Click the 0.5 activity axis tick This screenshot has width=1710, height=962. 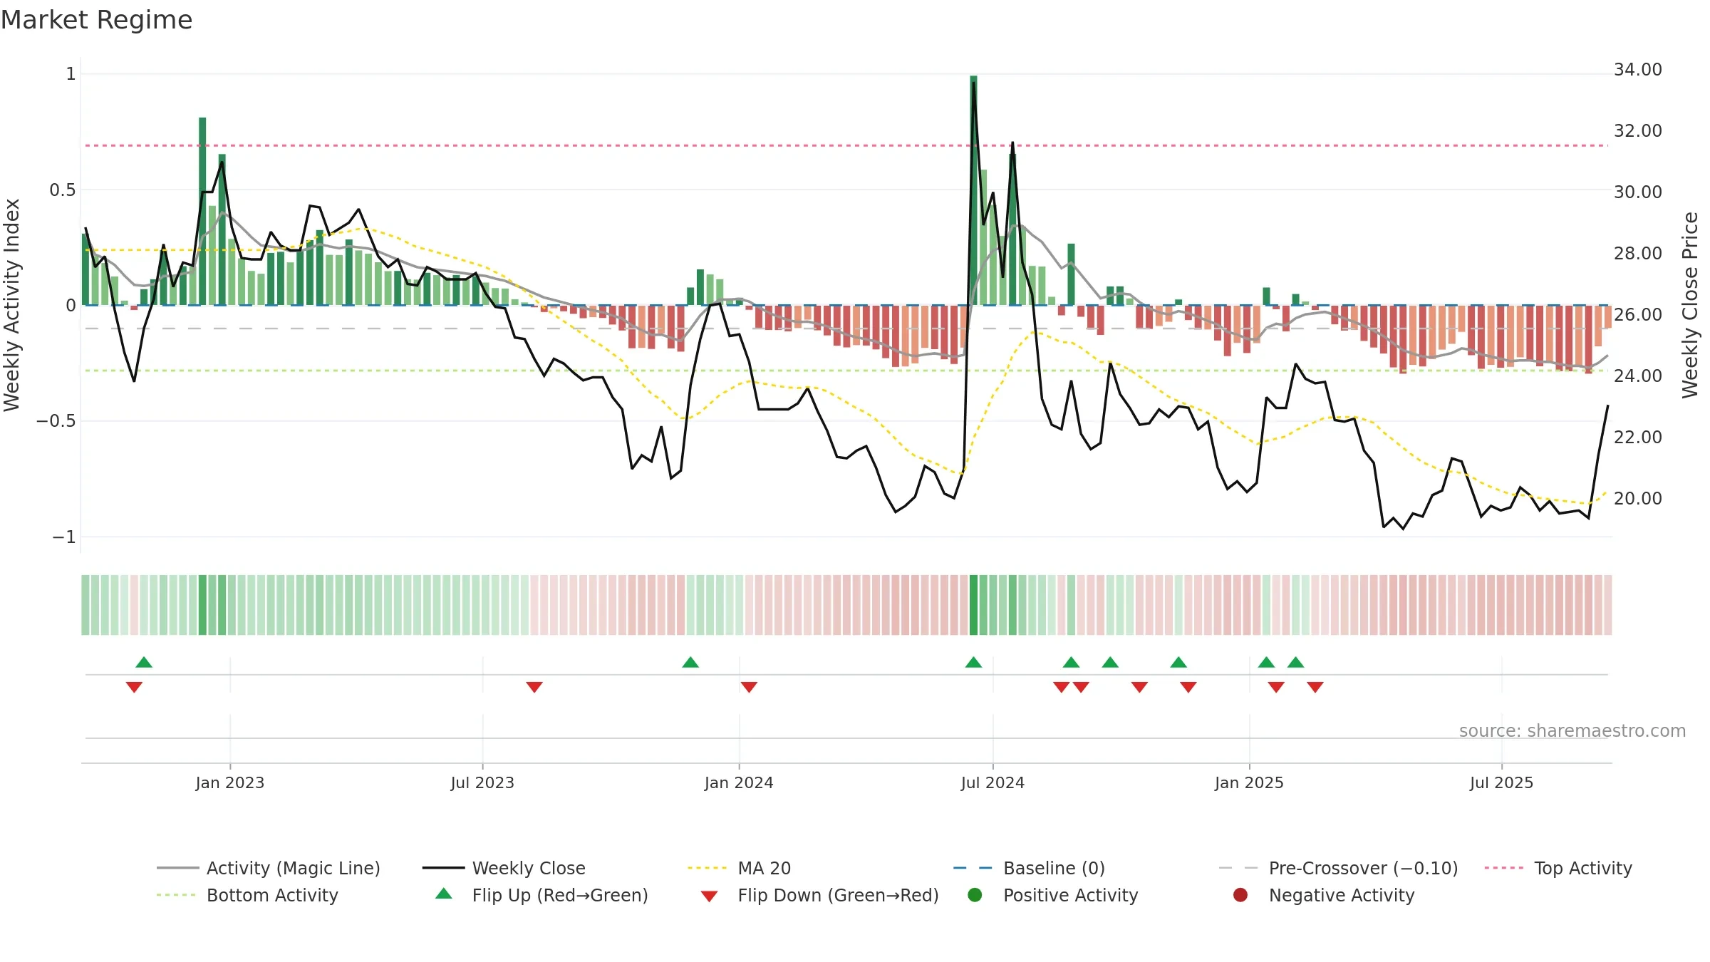62,190
